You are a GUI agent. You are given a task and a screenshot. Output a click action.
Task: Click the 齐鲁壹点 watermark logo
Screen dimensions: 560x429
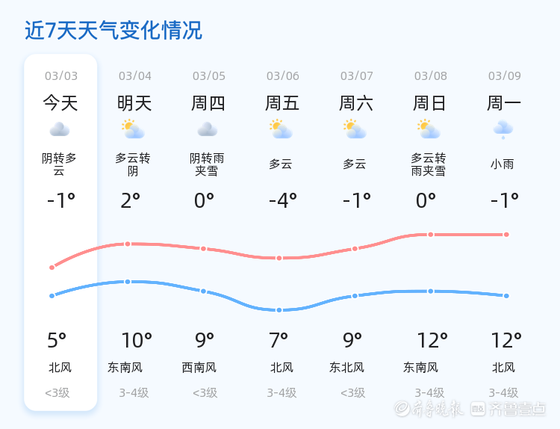(518, 408)
